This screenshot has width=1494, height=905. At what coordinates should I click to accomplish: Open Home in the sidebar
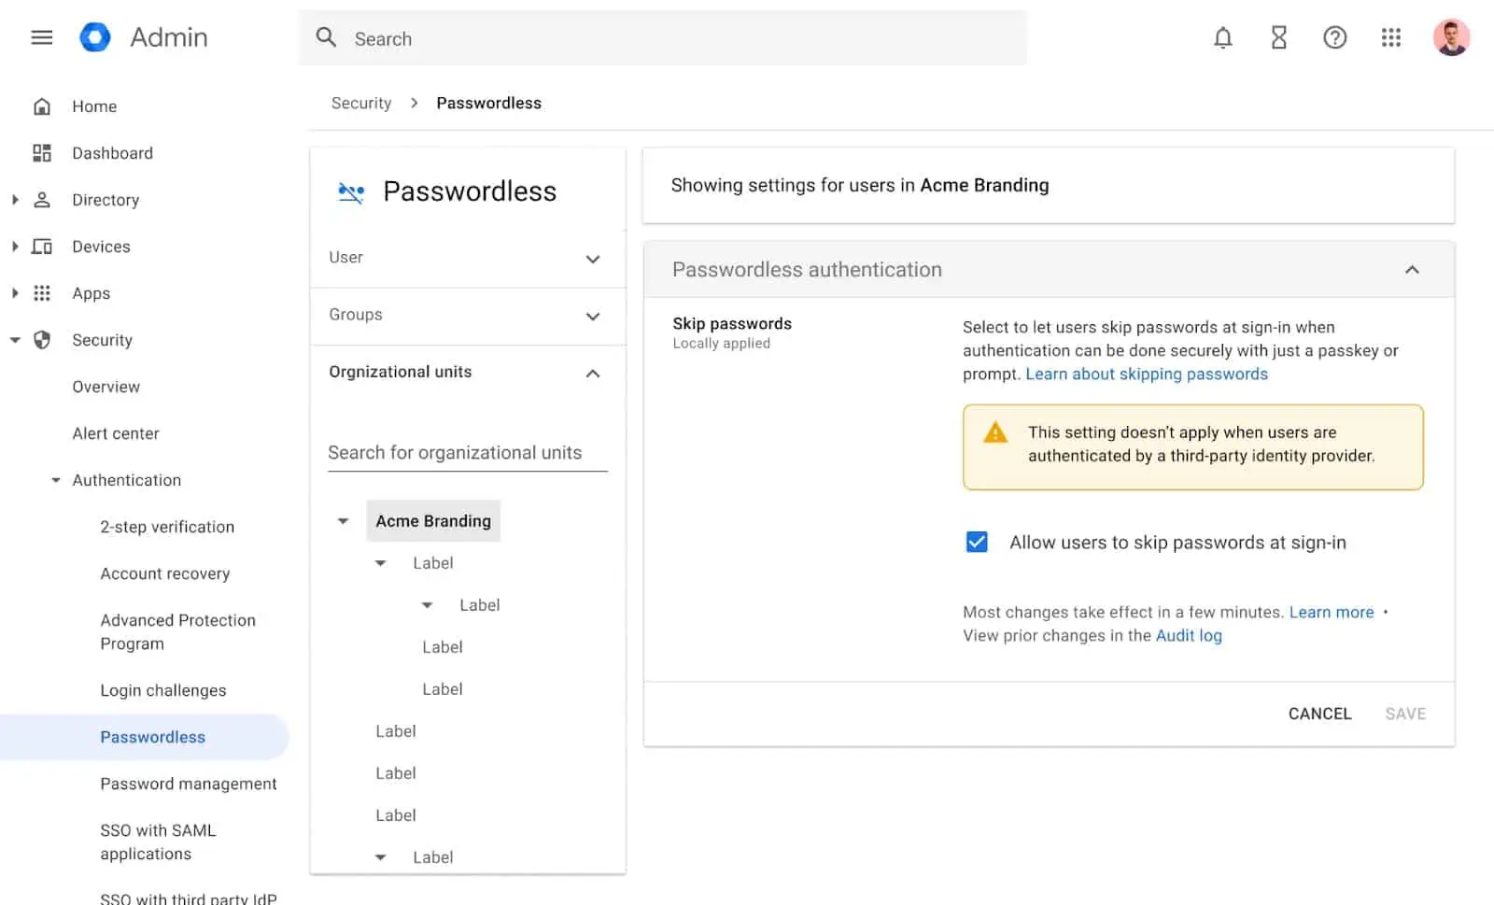tap(94, 106)
